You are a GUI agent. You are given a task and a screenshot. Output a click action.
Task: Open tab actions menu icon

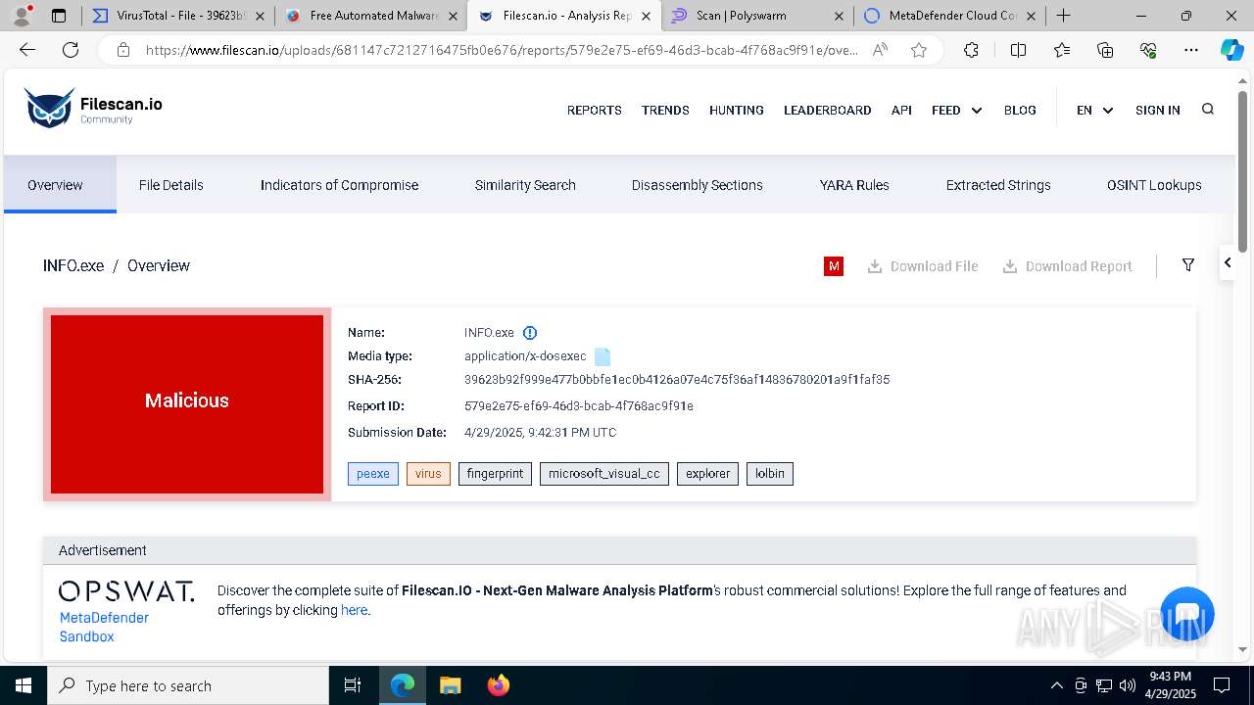tap(59, 16)
